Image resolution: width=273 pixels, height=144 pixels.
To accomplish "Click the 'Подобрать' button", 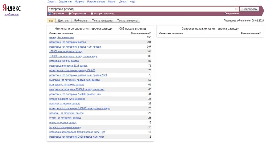I will [250, 9].
